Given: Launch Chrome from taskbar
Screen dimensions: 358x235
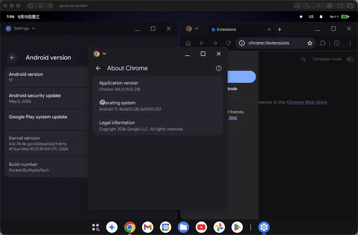Looking at the screenshot, I should [130, 227].
